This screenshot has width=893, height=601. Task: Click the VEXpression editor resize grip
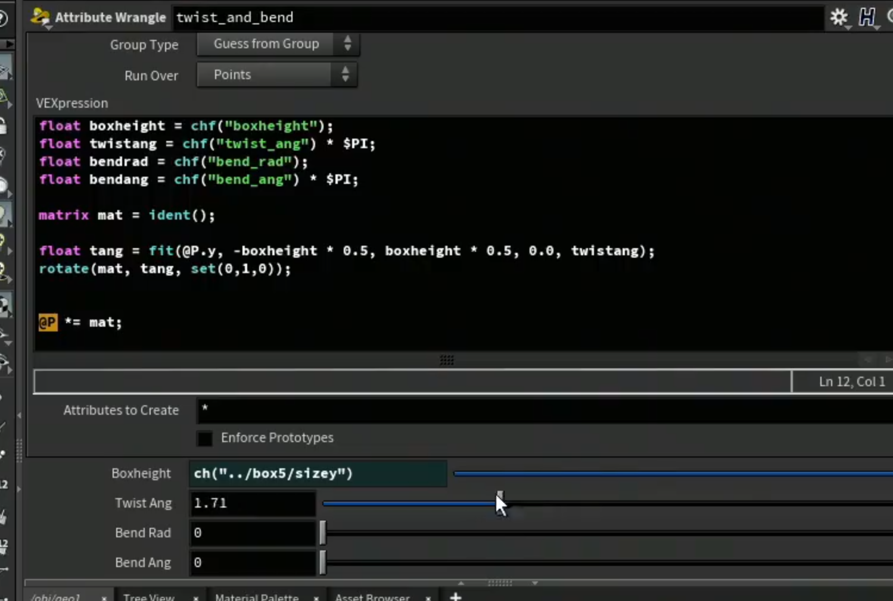447,360
